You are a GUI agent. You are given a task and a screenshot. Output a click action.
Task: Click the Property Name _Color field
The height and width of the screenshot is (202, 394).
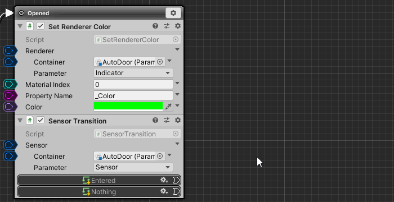point(133,96)
